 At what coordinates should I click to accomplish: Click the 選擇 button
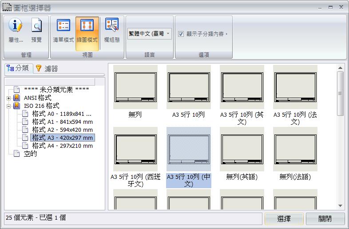[284, 219]
